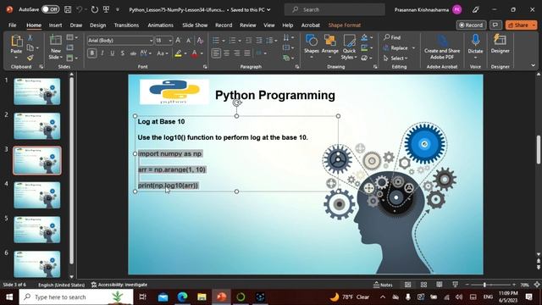Toggle Strikethrough formatting
The image size is (542, 305).
pyautogui.click(x=133, y=53)
